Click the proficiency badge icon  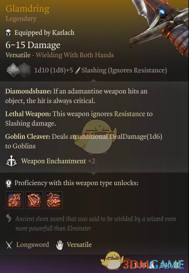pyautogui.click(x=9, y=183)
